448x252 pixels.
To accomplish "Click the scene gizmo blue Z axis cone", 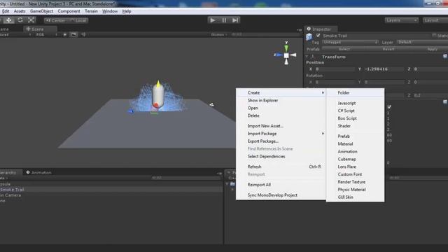I will click(x=279, y=55).
